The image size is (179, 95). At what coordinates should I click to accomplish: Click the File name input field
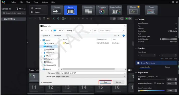click(x=91, y=73)
